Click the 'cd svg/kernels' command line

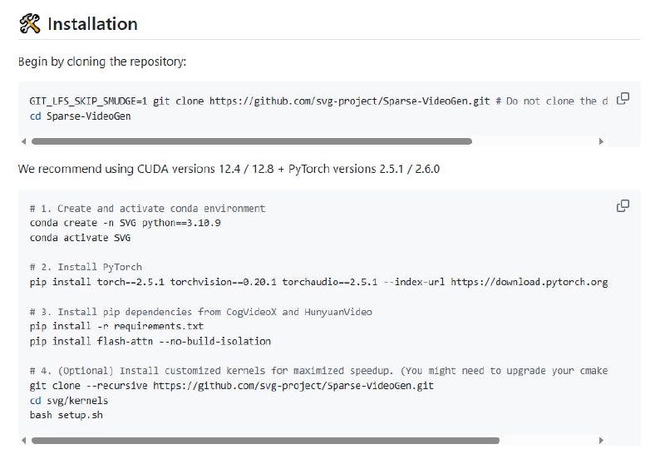pyautogui.click(x=69, y=401)
